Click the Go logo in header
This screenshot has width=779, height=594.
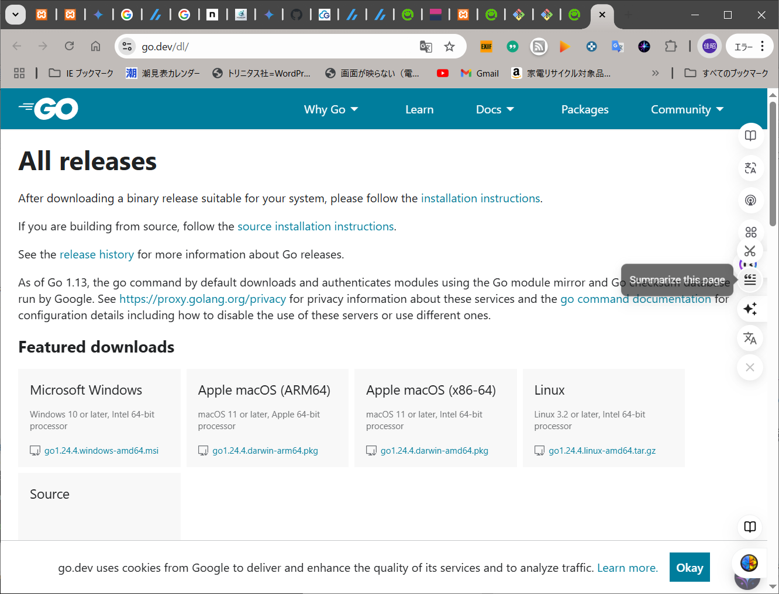(49, 109)
